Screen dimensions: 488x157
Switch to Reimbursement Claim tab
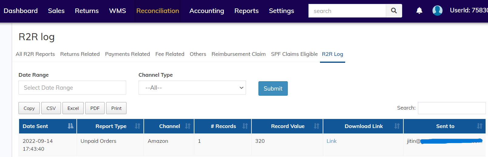pos(238,54)
